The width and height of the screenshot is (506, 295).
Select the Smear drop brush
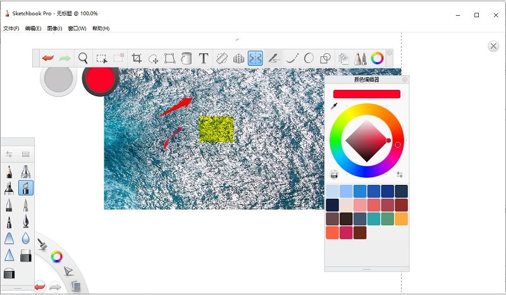25,239
